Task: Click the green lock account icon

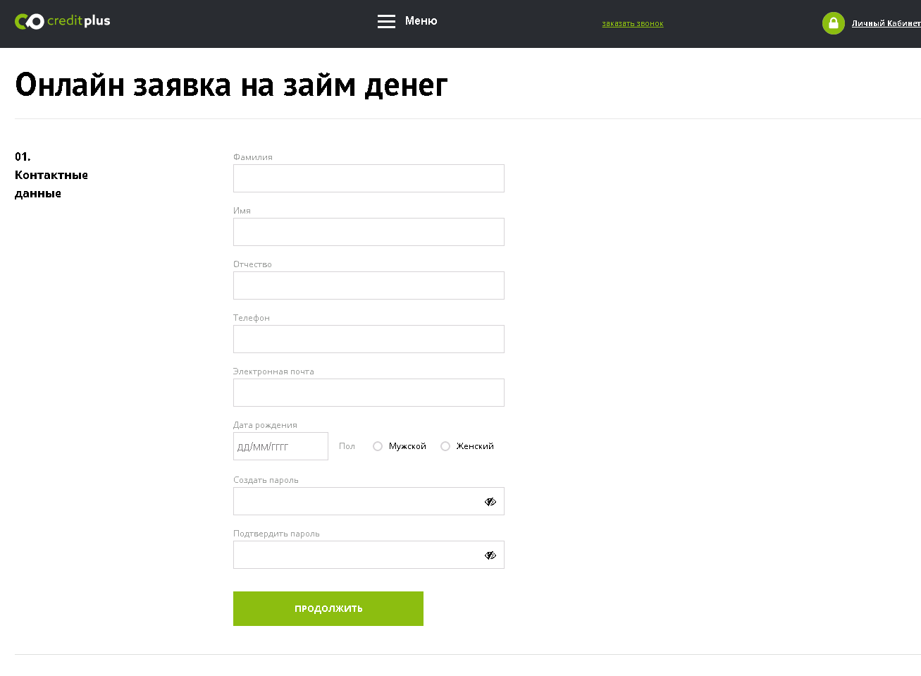Action: (x=833, y=23)
